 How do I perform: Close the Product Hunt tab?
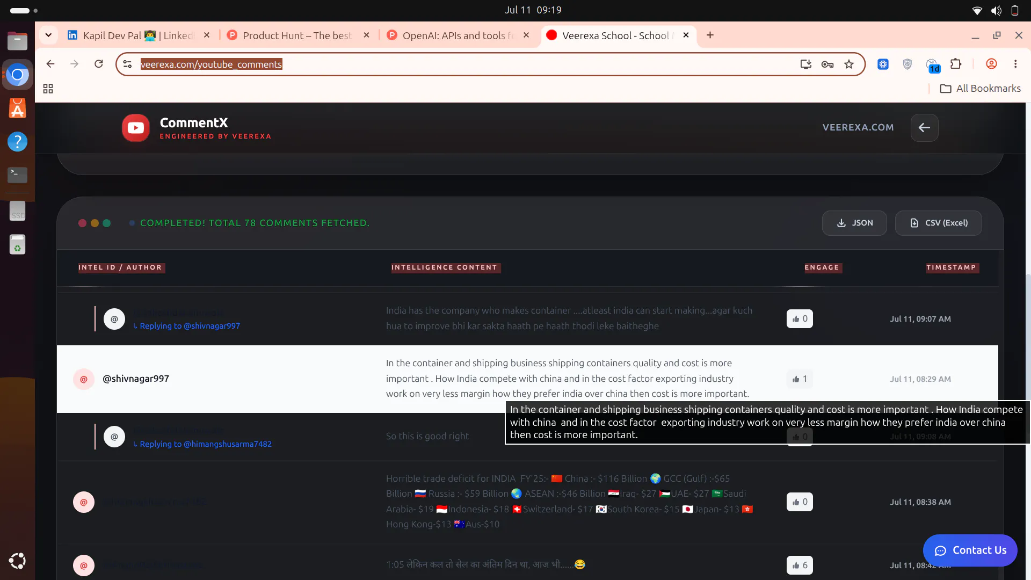pyautogui.click(x=366, y=35)
